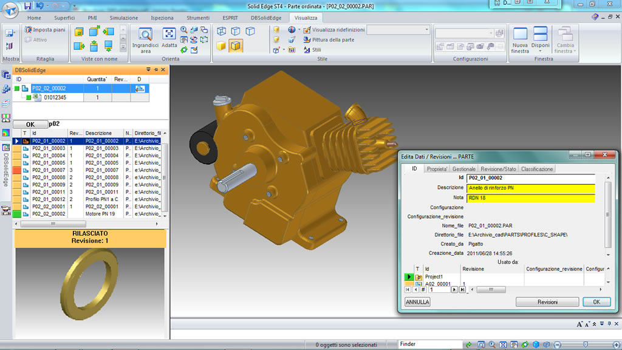Open the DBSolidEdge ribbon tab

click(266, 18)
